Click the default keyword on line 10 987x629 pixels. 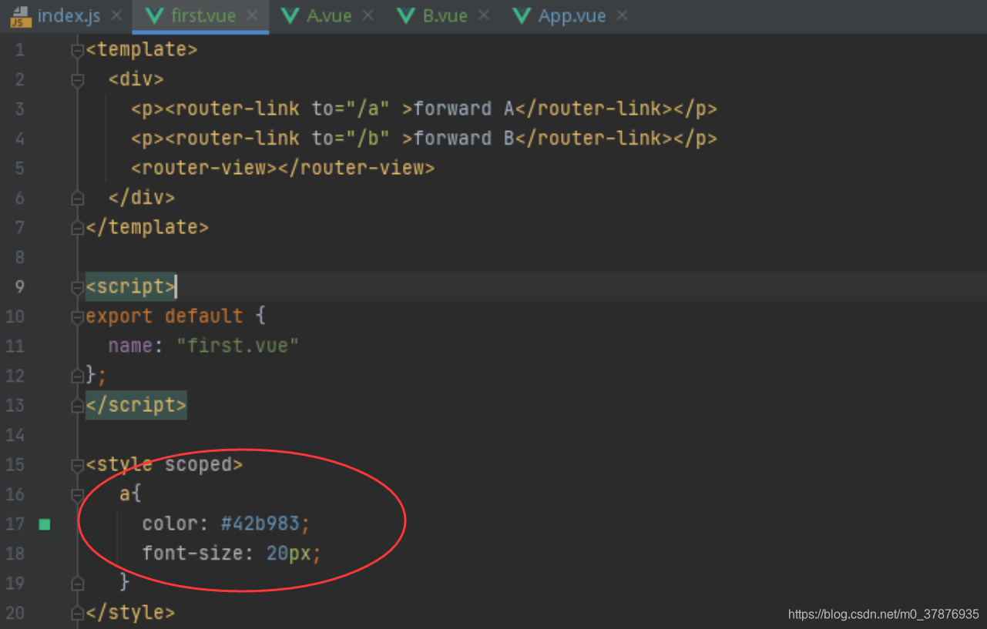click(204, 316)
